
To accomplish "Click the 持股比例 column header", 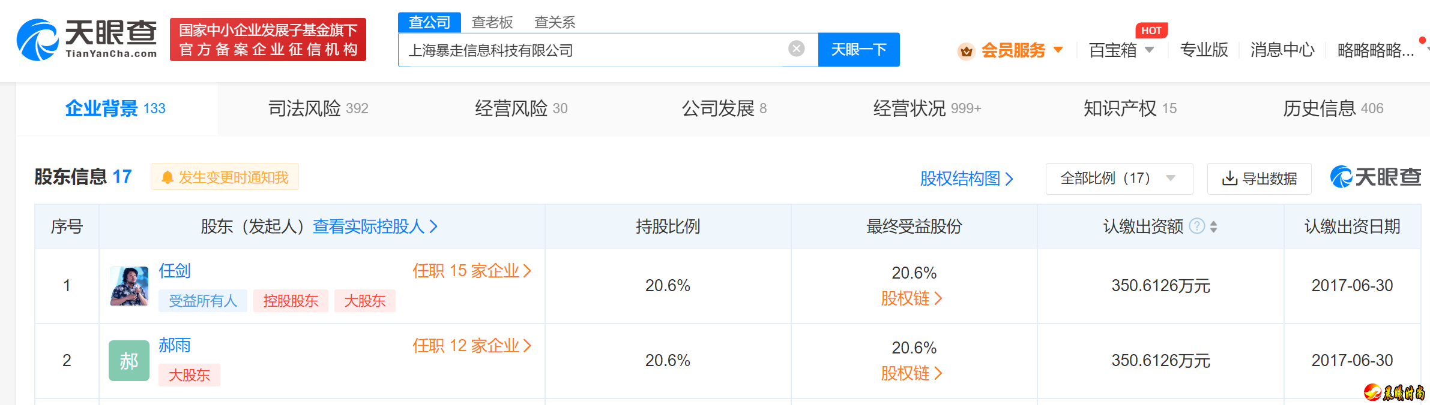I will click(x=668, y=226).
